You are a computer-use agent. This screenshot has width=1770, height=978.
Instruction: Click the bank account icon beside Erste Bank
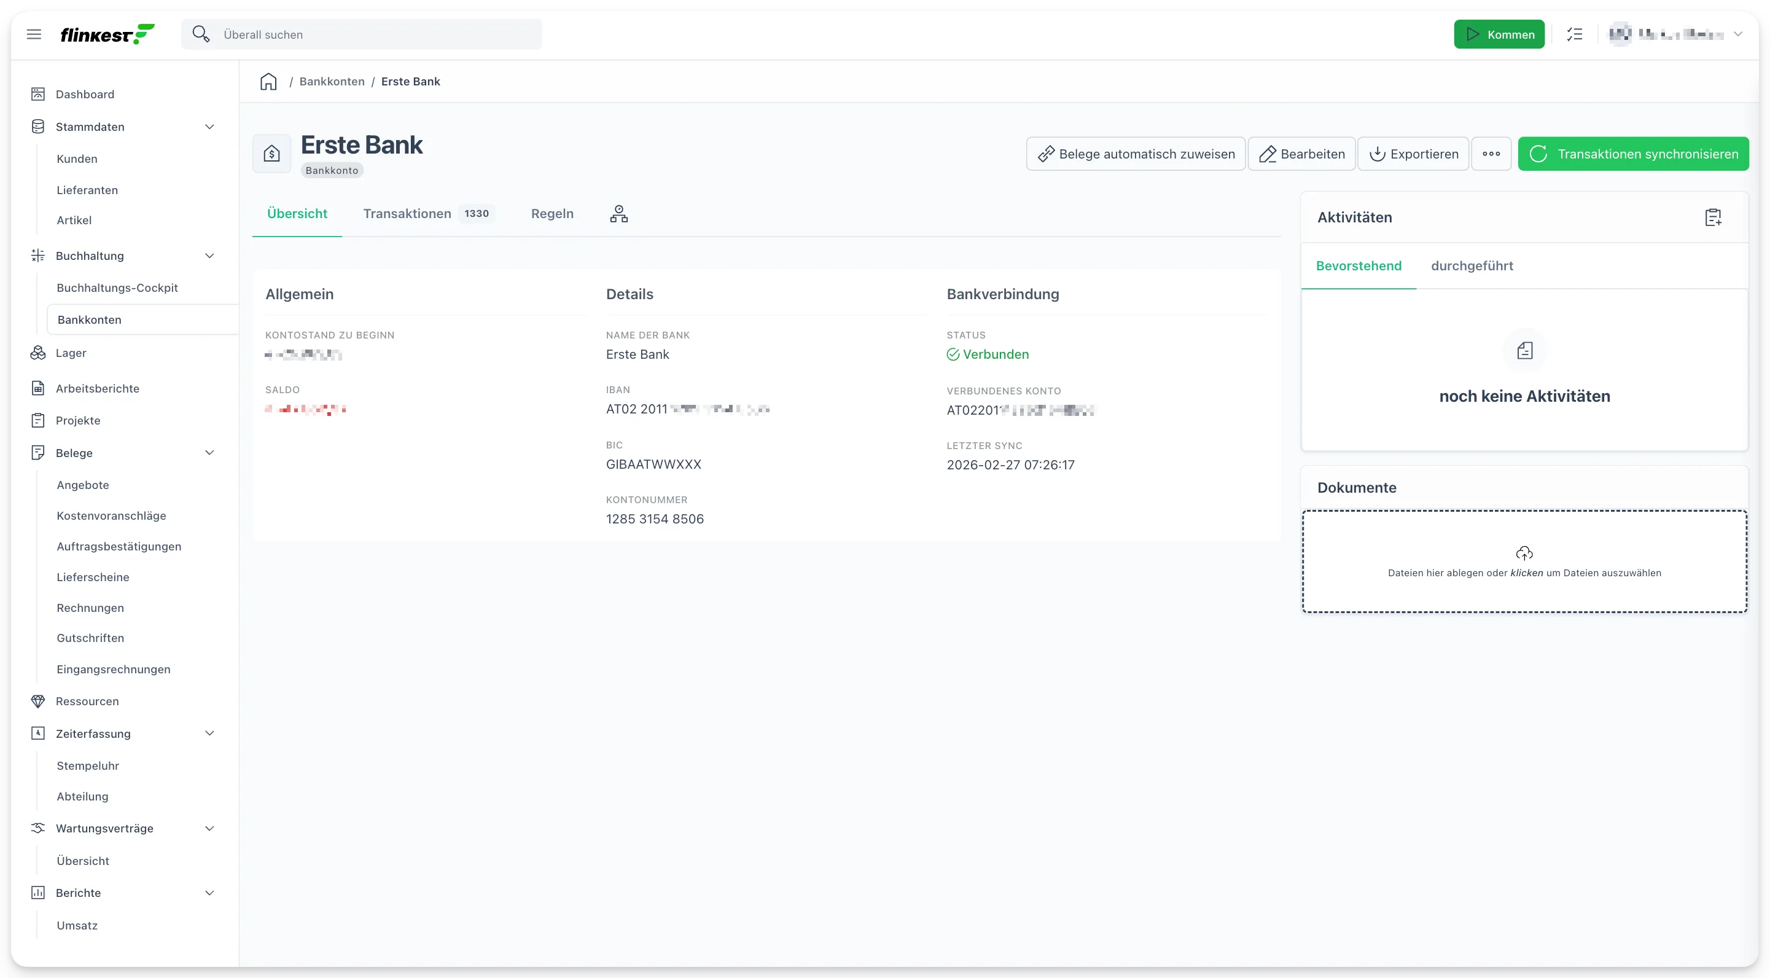point(272,153)
